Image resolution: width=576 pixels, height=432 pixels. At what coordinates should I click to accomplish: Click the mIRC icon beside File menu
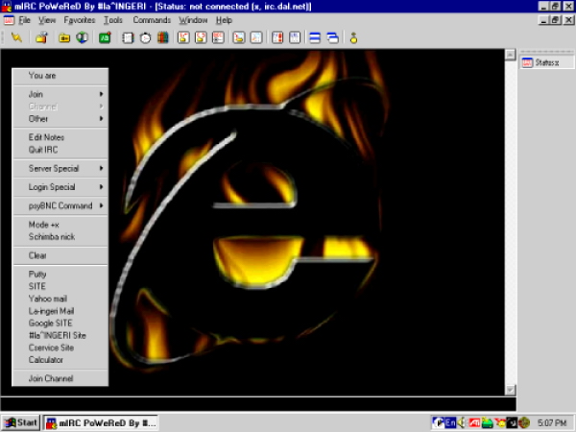[9, 20]
